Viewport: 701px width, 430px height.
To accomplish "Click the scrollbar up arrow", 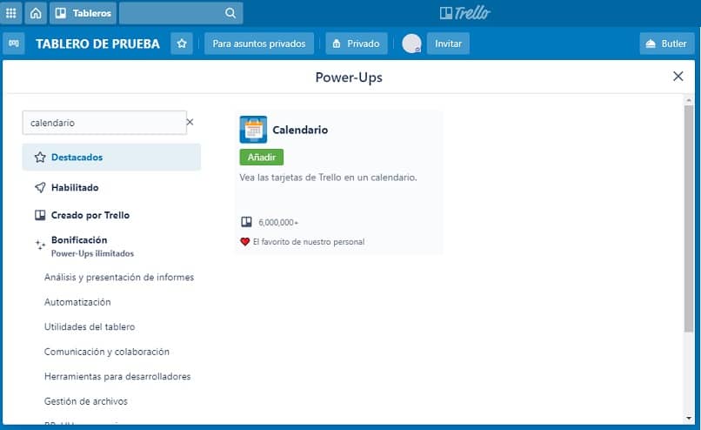I will 689,100.
